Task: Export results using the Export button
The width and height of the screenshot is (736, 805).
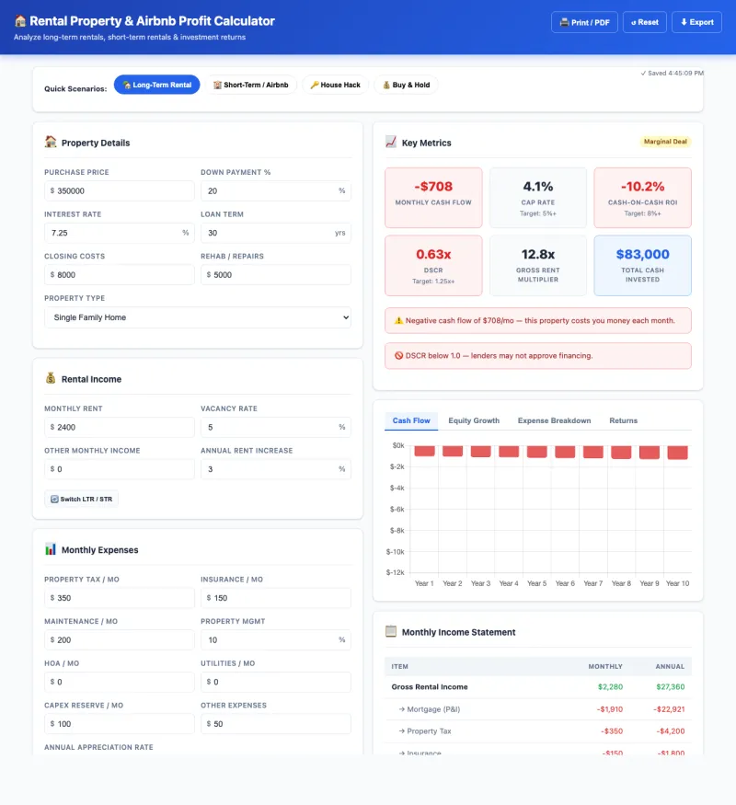Action: coord(696,22)
